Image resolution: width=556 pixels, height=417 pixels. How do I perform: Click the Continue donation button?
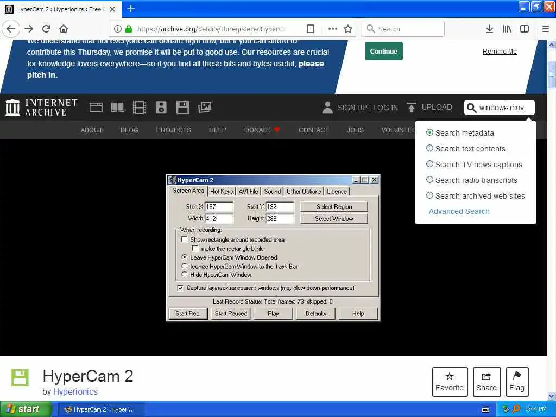point(384,52)
